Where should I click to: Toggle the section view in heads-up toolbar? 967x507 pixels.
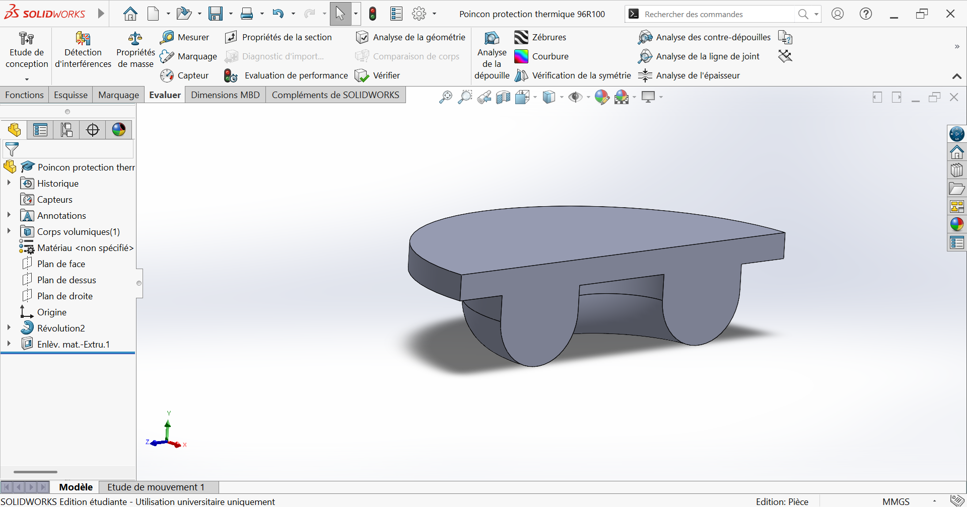click(503, 97)
